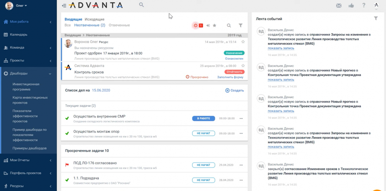Switch to the Исходящие tab
Image resolution: width=386 pixels, height=191 pixels.
94,19
